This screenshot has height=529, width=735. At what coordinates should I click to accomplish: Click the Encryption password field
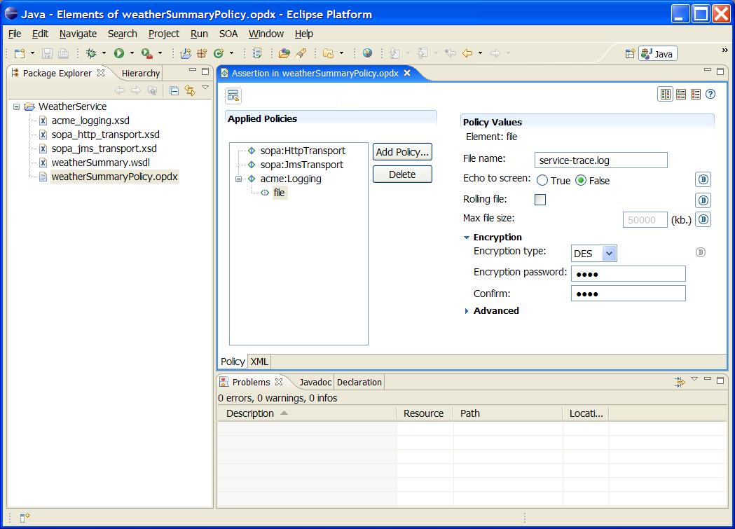(628, 274)
